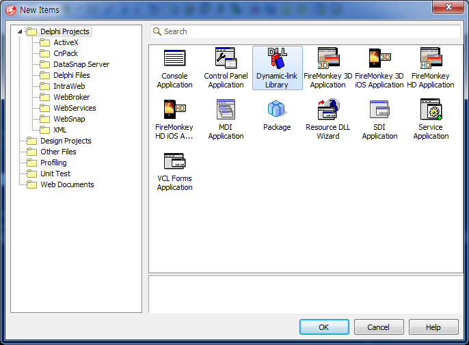Open the Other Files category

click(51, 152)
